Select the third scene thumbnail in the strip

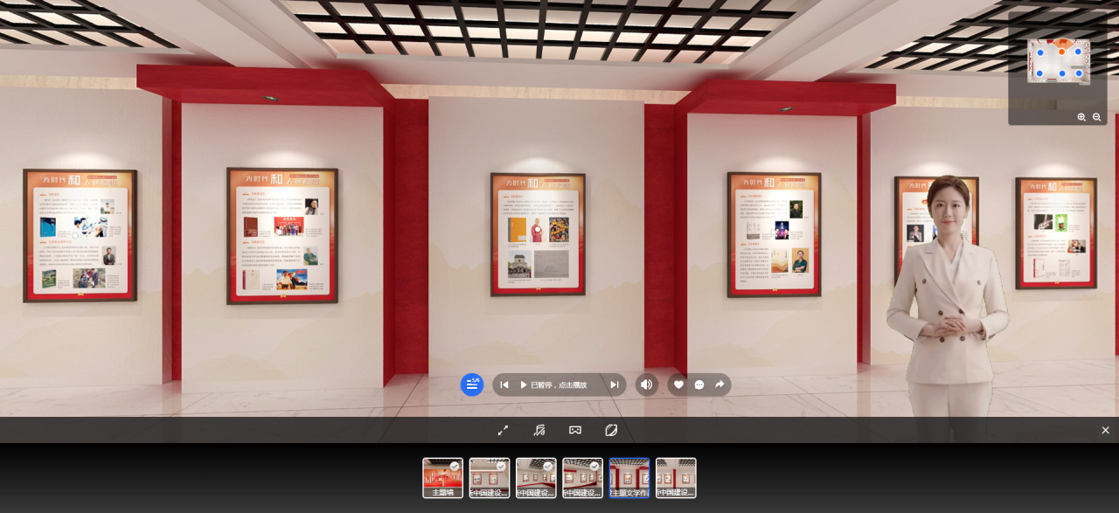pos(536,478)
